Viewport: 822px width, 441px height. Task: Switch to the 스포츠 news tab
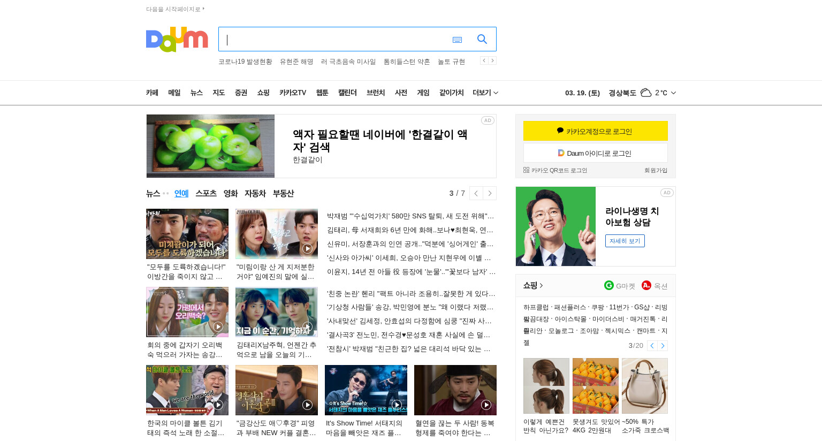206,193
